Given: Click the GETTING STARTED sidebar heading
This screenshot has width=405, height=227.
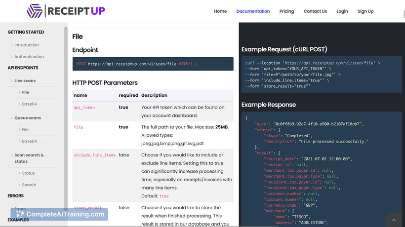Looking at the screenshot, I should coord(26,32).
